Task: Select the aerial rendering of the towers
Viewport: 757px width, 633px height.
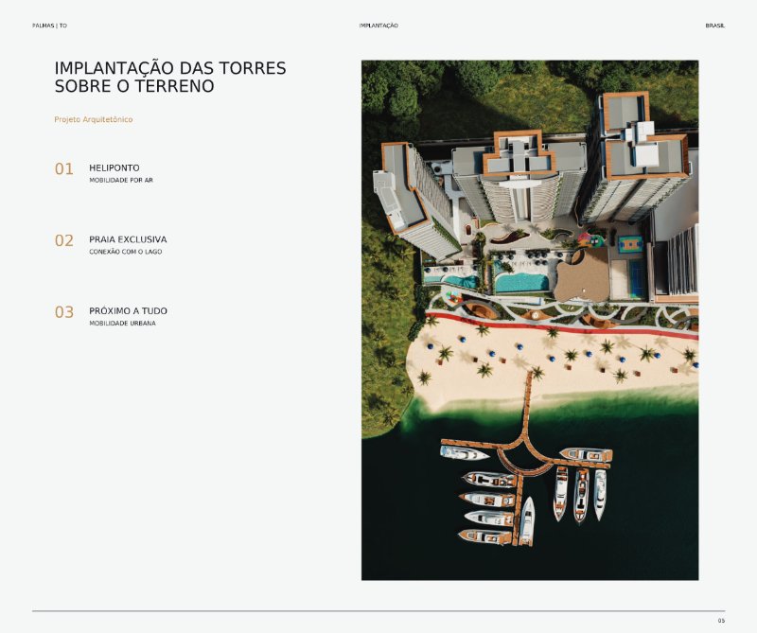Action: 530,320
